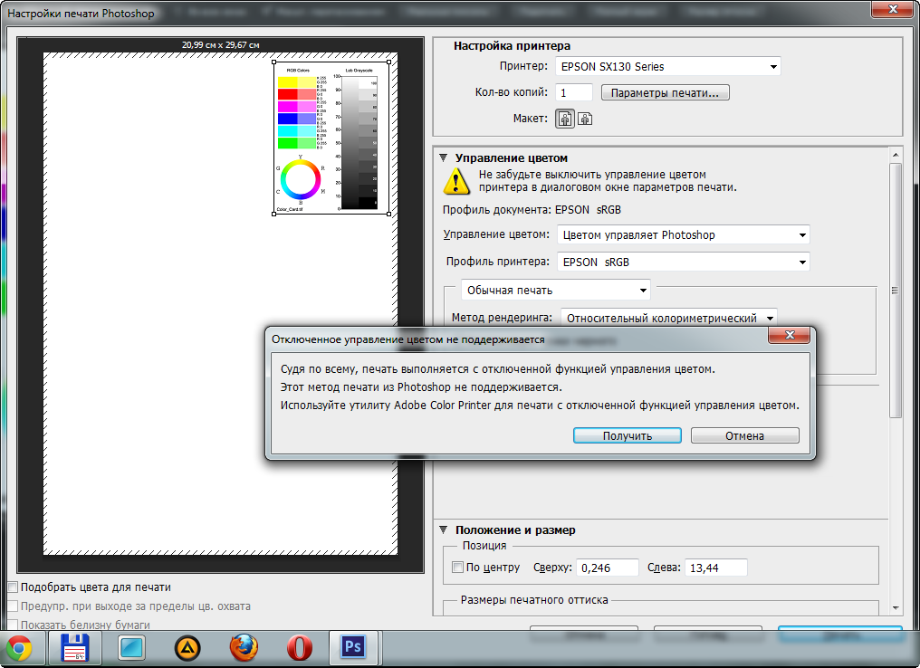Select portrait layout icon
Viewport: 920px width, 668px height.
click(565, 119)
